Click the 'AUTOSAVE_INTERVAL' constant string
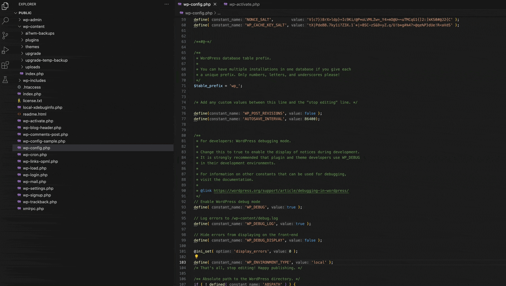The width and height of the screenshot is (506, 286). [263, 119]
